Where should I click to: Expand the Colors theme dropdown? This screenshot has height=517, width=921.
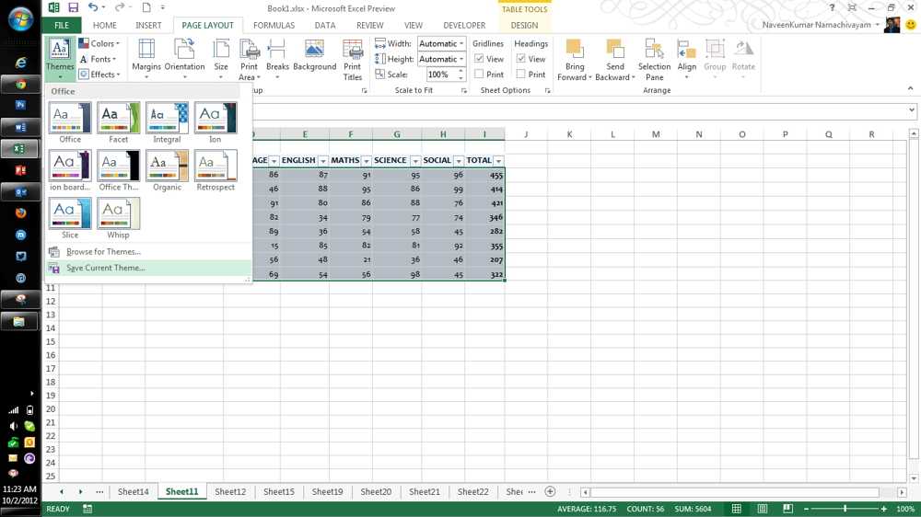[x=99, y=43]
